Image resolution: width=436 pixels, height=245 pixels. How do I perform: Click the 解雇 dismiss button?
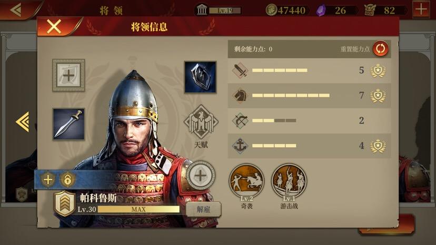pyautogui.click(x=204, y=209)
